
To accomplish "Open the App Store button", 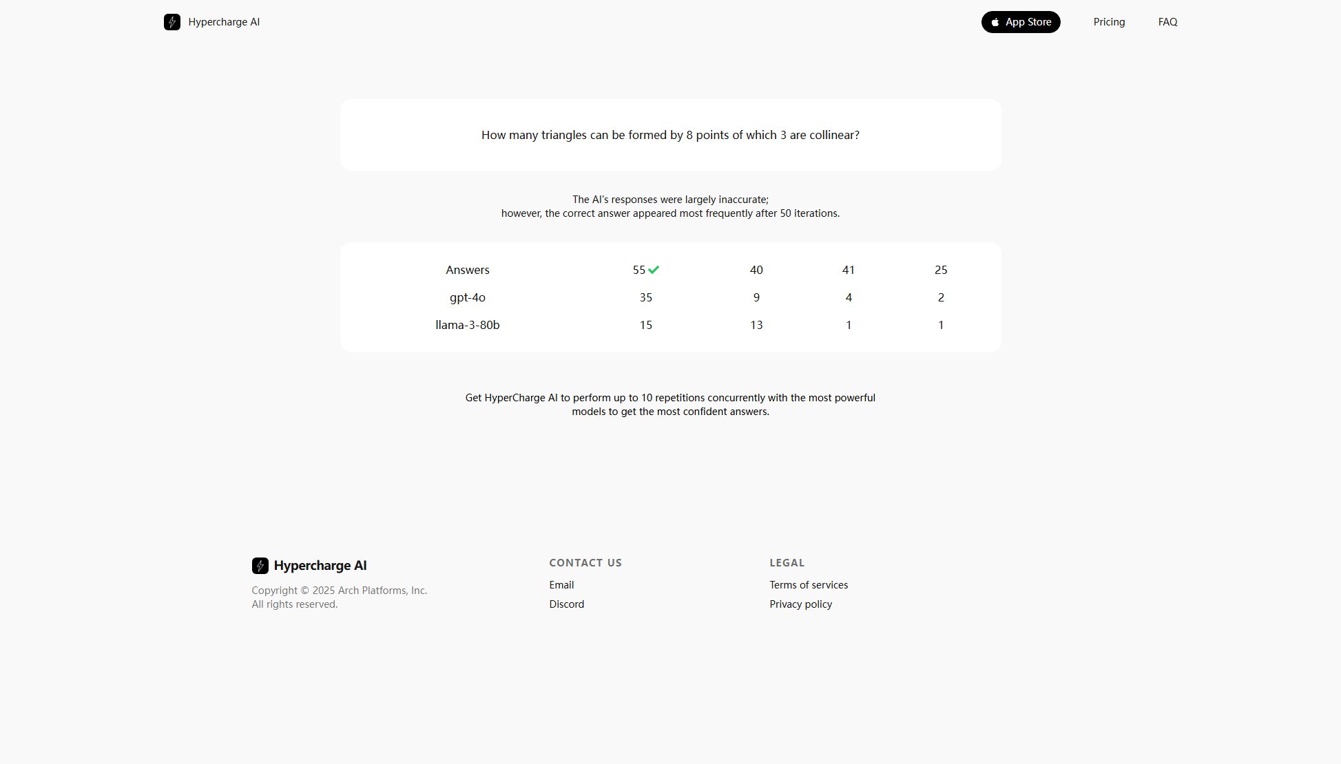I will 1021,22.
